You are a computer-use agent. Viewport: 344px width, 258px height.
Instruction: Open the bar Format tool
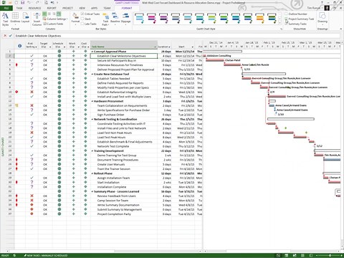click(75, 18)
